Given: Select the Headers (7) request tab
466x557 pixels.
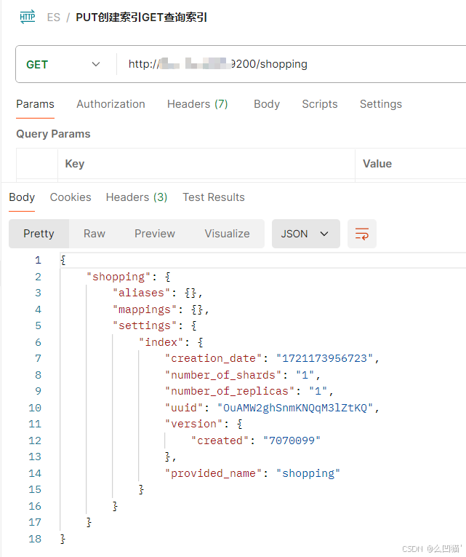Looking at the screenshot, I should pyautogui.click(x=197, y=104).
